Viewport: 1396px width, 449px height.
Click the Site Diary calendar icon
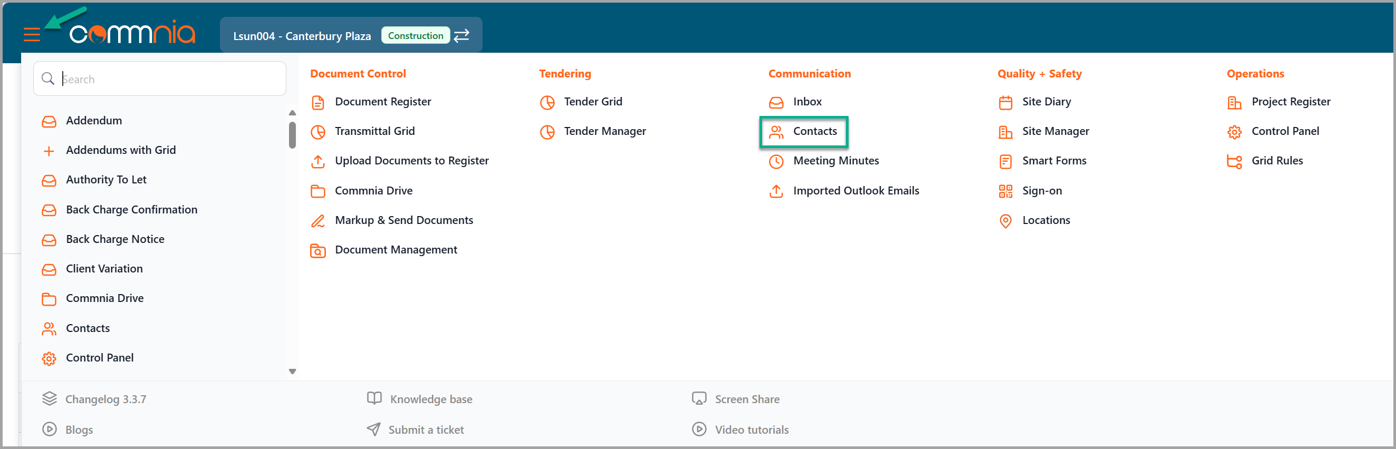(x=1005, y=102)
